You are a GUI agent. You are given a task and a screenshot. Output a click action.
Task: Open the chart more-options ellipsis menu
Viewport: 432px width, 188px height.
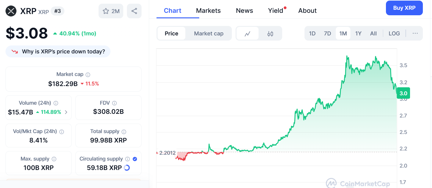(415, 34)
